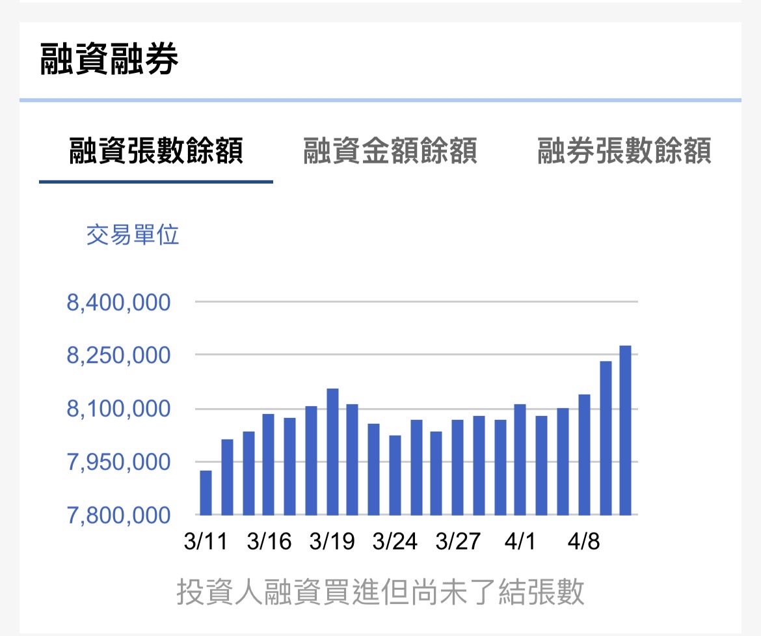This screenshot has height=636, width=761.
Task: Select the 融資張數餘額 tab
Action: point(156,148)
